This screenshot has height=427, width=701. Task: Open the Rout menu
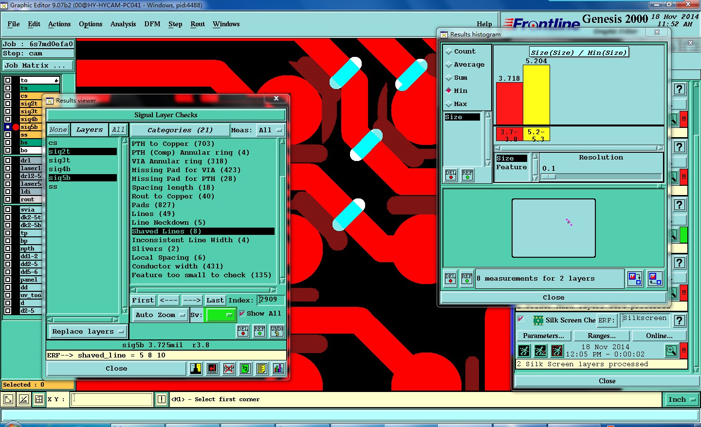point(198,24)
